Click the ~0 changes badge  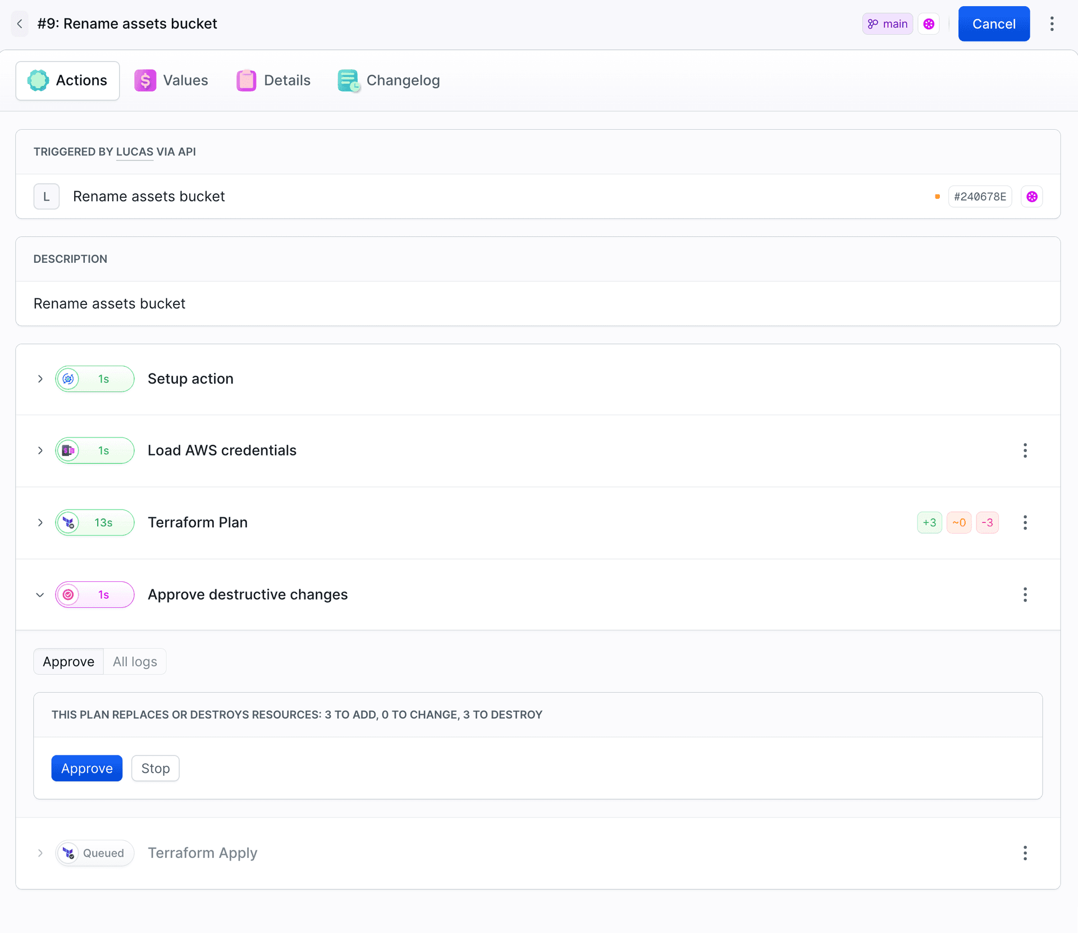pos(959,522)
